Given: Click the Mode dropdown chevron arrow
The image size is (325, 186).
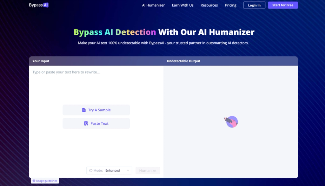Looking at the screenshot, I should click(x=128, y=170).
